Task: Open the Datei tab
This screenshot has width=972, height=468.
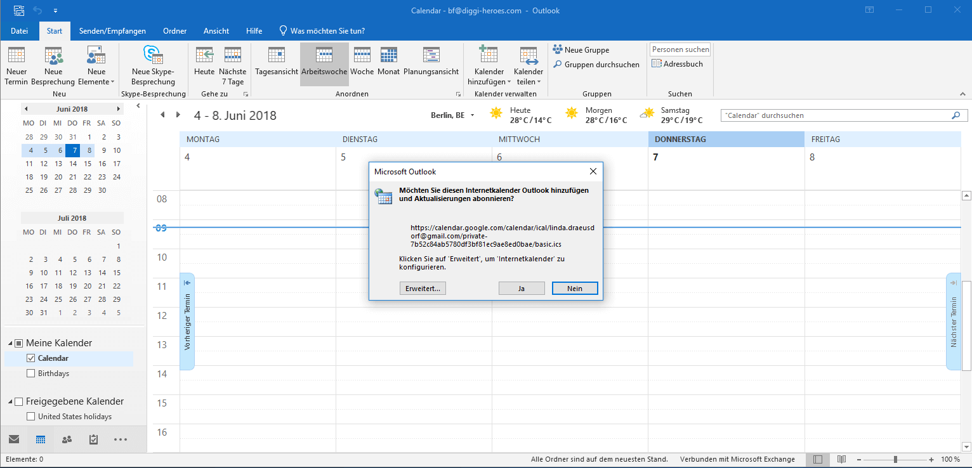Action: pyautogui.click(x=20, y=30)
